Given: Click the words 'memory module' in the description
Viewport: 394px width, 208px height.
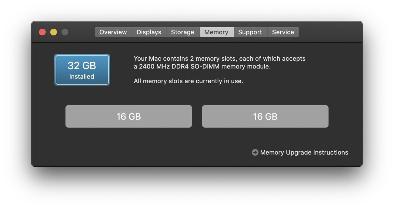Looking at the screenshot, I should click(246, 66).
